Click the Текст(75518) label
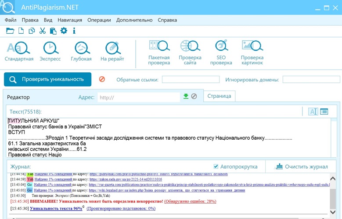This screenshot has height=219, width=342. tap(25, 112)
